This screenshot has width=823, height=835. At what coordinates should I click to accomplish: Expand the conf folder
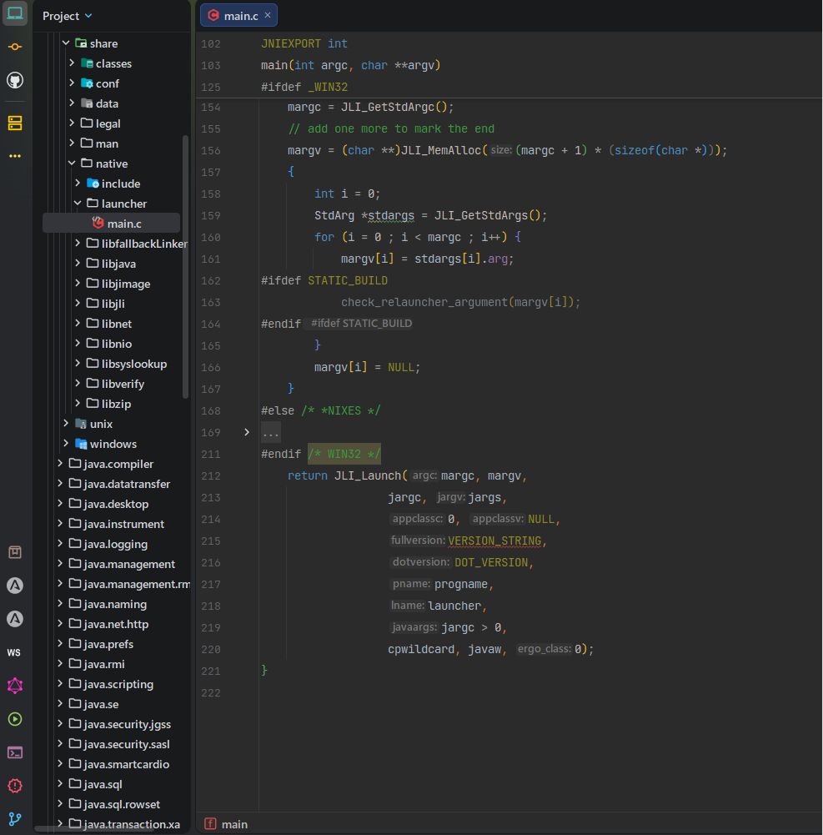(72, 83)
